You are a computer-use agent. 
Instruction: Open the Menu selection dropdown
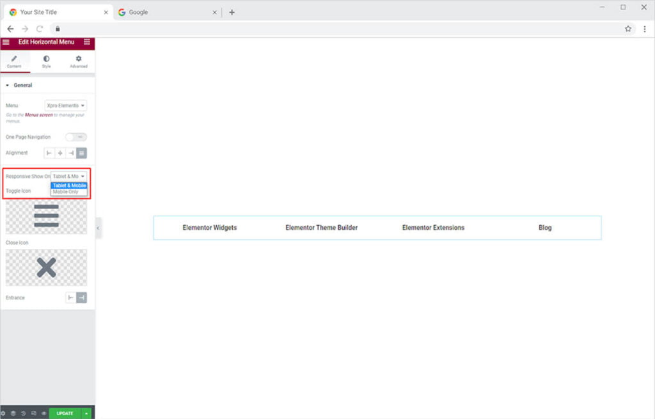pos(66,106)
